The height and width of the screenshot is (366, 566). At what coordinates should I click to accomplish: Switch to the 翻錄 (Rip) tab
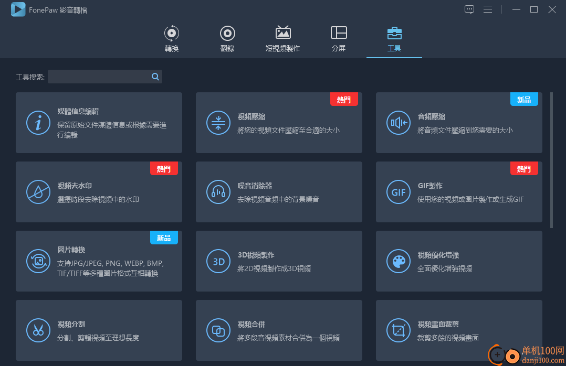click(227, 39)
